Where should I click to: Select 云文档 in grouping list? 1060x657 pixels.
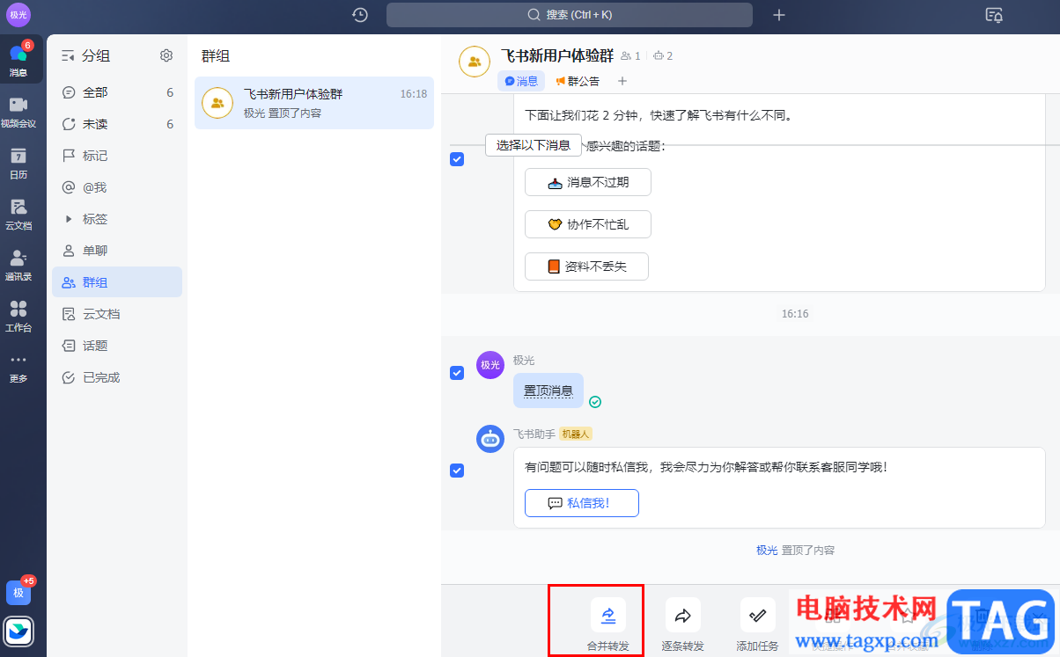[x=117, y=314]
